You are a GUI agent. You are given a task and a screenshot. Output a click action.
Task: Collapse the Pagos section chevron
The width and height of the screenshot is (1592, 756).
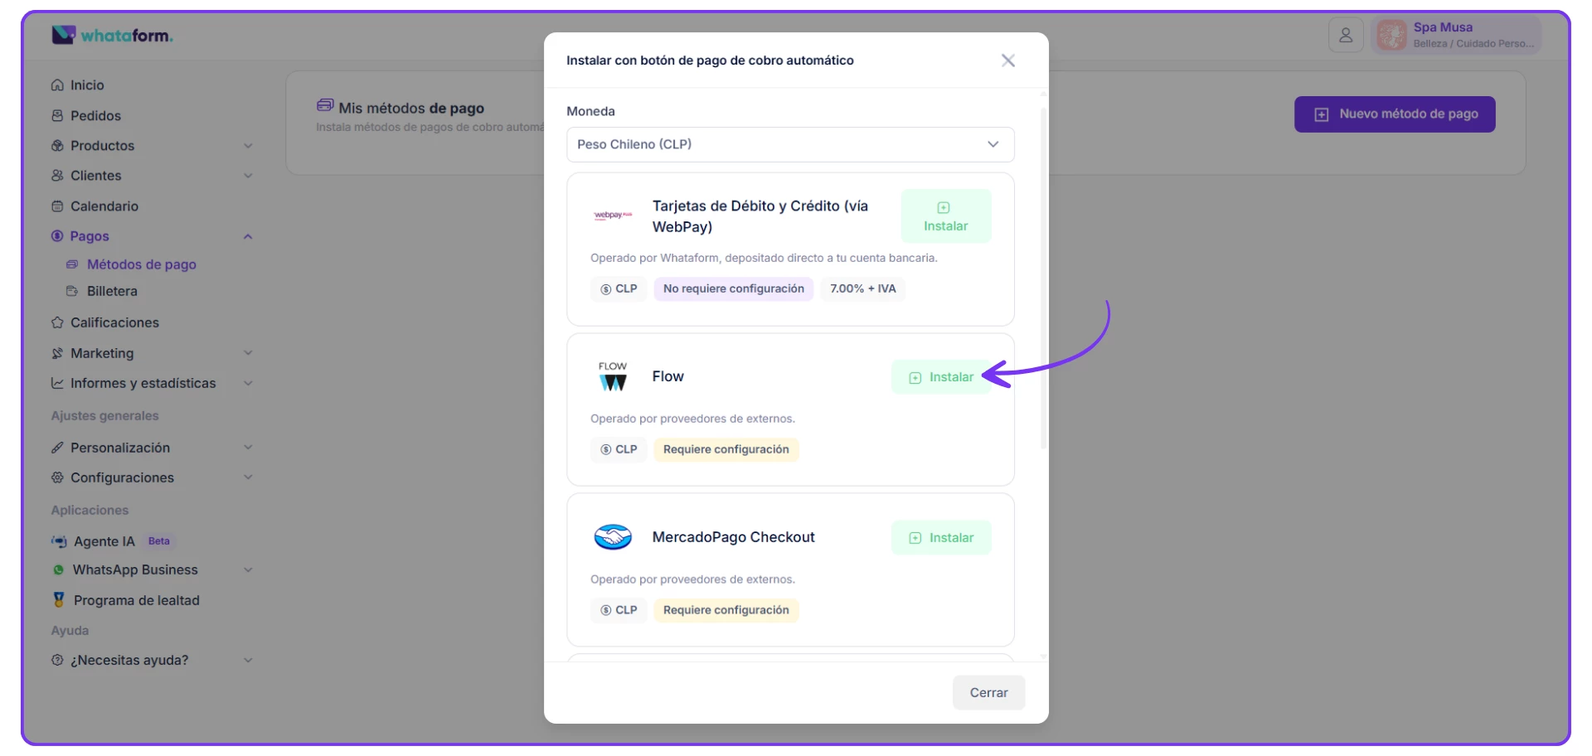coord(248,236)
